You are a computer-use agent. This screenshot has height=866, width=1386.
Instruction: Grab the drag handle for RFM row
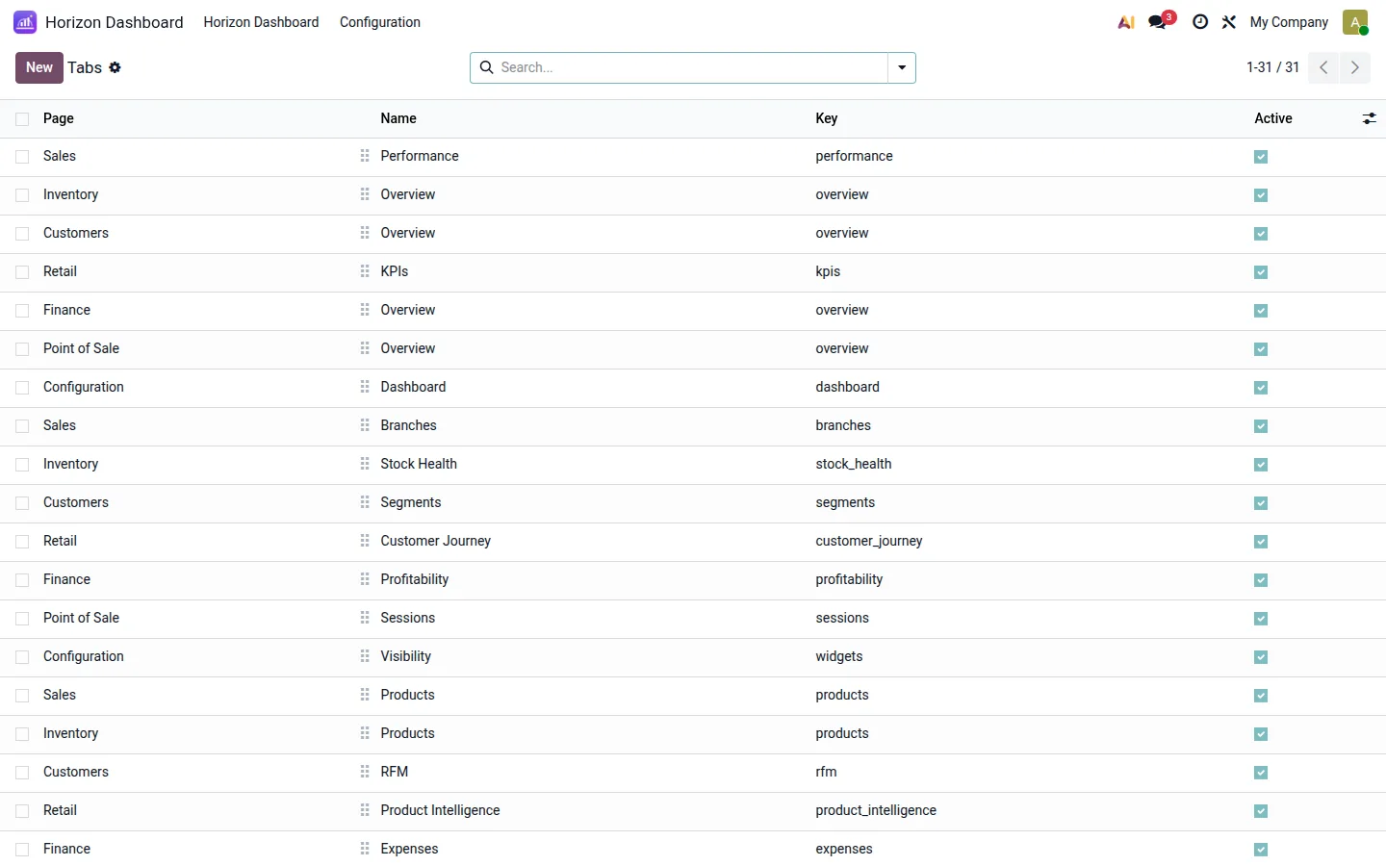[x=365, y=772]
